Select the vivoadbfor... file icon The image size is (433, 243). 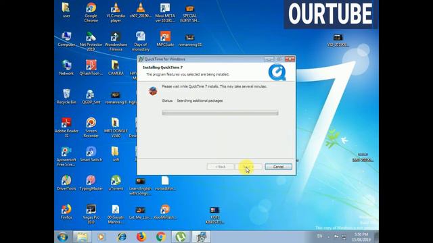click(x=165, y=183)
